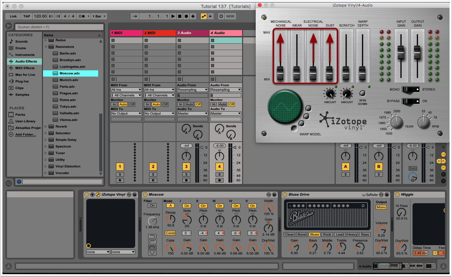Viewport: 452px width, 277px height.
Task: Toggle the Metronome button
Action: point(82,16)
